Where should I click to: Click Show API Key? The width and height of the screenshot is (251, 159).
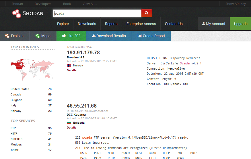236,4
